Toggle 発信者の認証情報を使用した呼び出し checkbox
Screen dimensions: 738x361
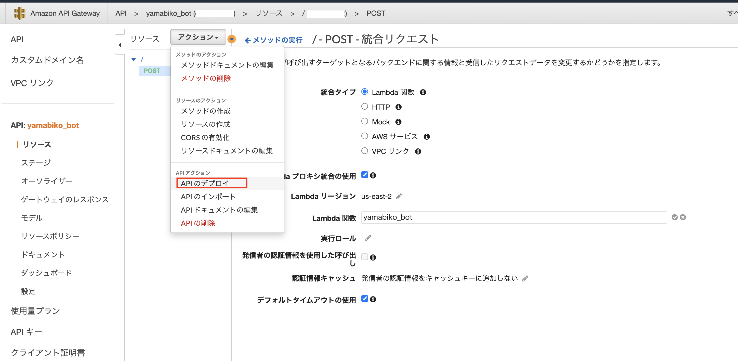tap(364, 257)
